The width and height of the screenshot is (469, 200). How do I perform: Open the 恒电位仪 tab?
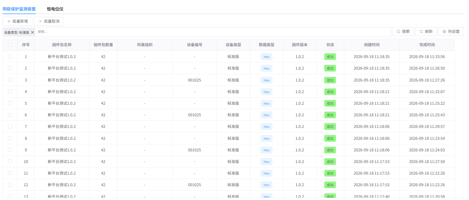pos(55,9)
